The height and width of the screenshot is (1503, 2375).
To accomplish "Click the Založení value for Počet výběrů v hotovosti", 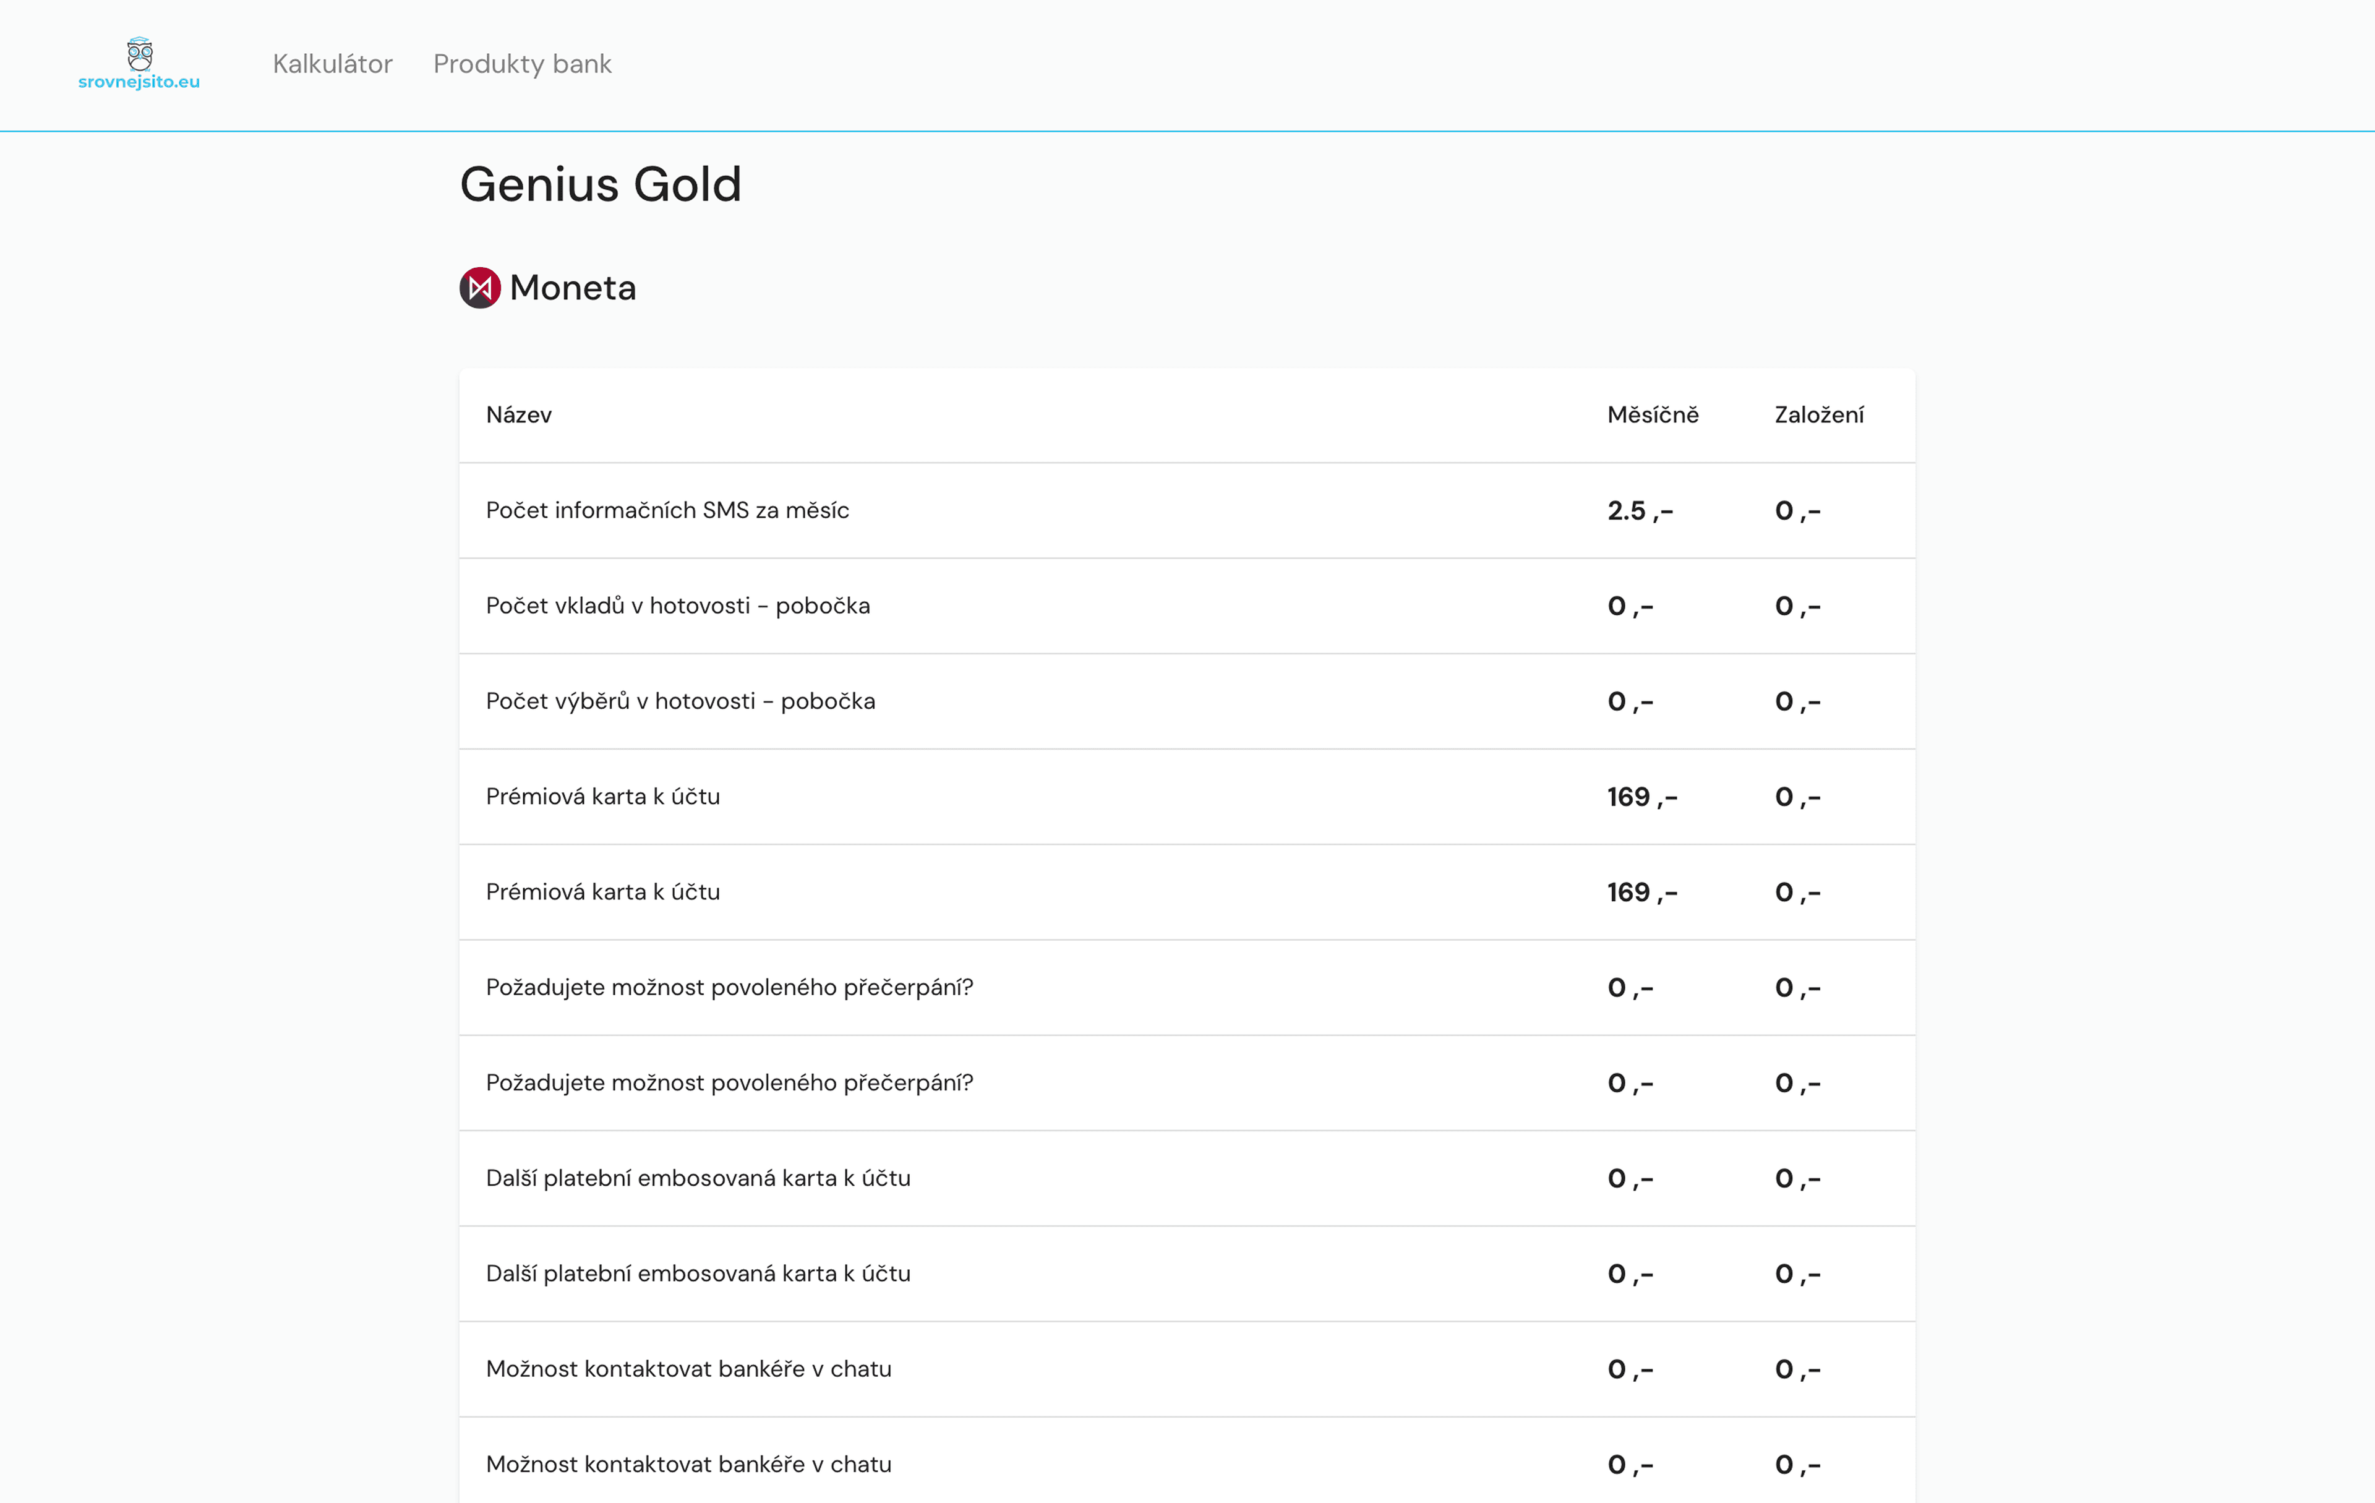I will (1798, 702).
